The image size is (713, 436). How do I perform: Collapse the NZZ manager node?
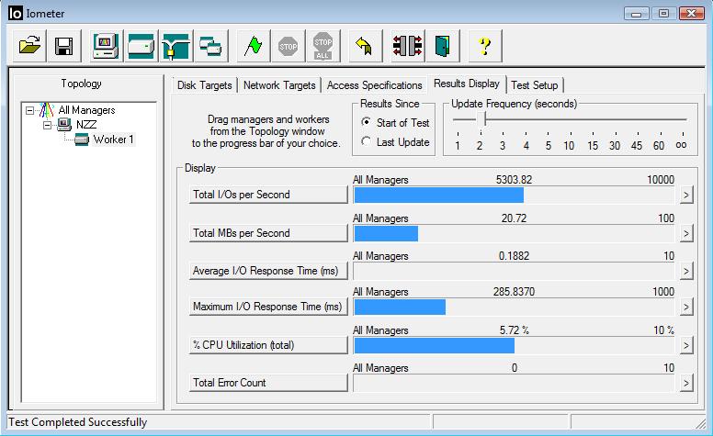point(47,125)
